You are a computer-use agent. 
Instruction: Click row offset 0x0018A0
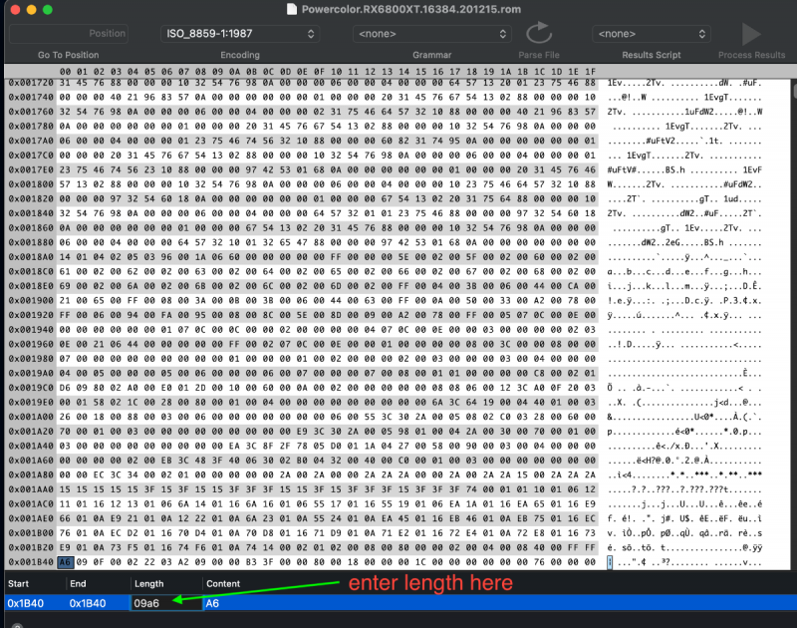point(31,257)
